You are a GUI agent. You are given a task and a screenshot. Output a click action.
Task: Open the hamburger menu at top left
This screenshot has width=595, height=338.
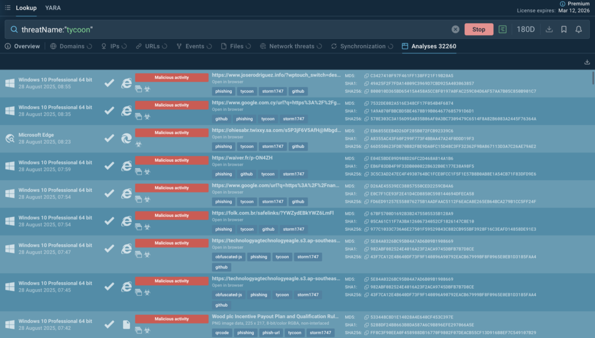pos(6,8)
